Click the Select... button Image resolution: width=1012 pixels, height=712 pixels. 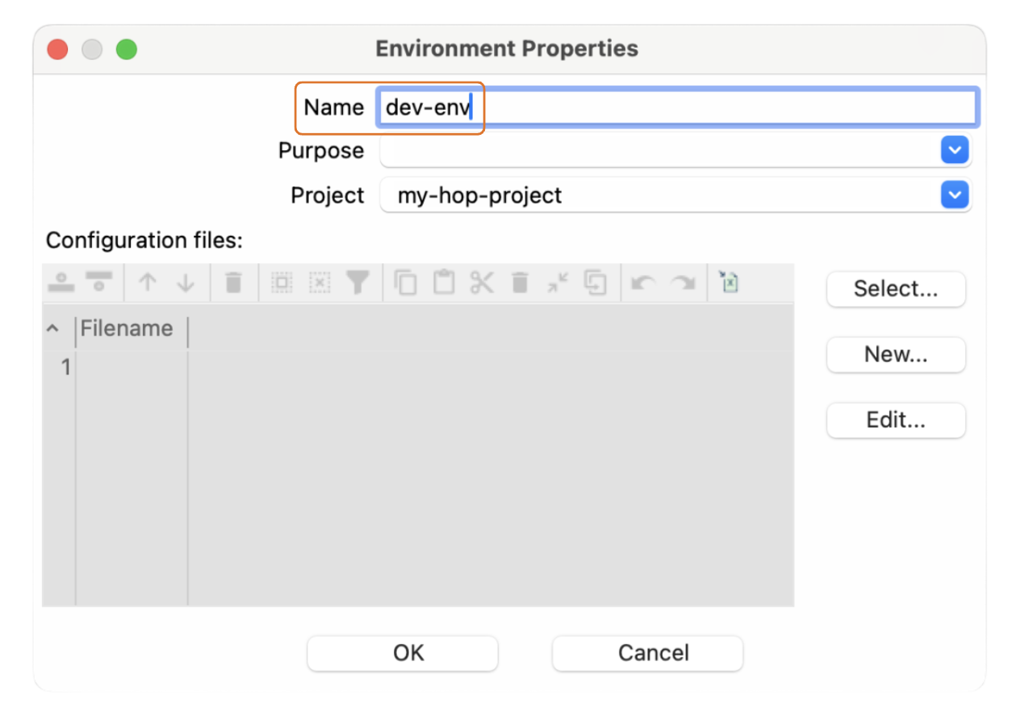click(896, 289)
